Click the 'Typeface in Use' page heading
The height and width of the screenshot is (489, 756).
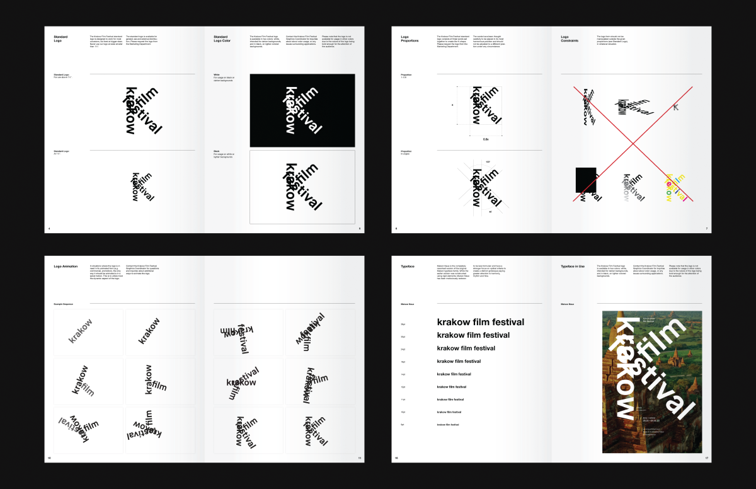573,267
